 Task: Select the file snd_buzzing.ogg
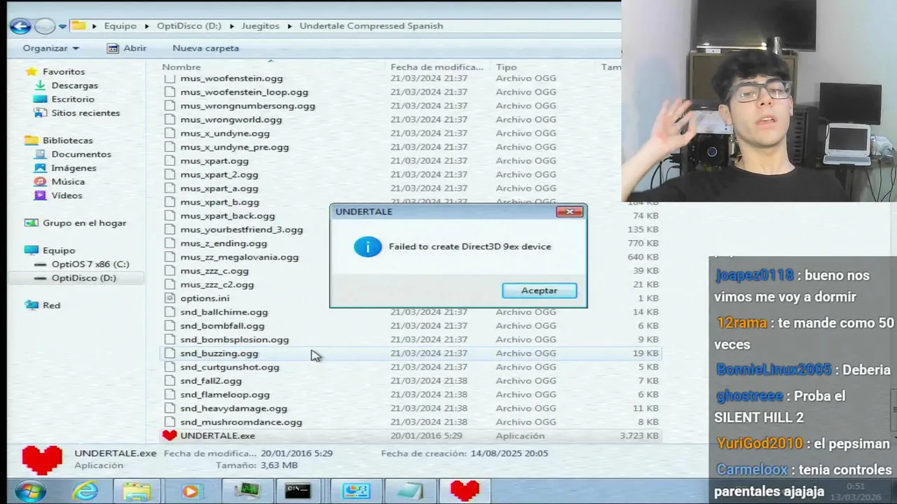click(x=219, y=353)
